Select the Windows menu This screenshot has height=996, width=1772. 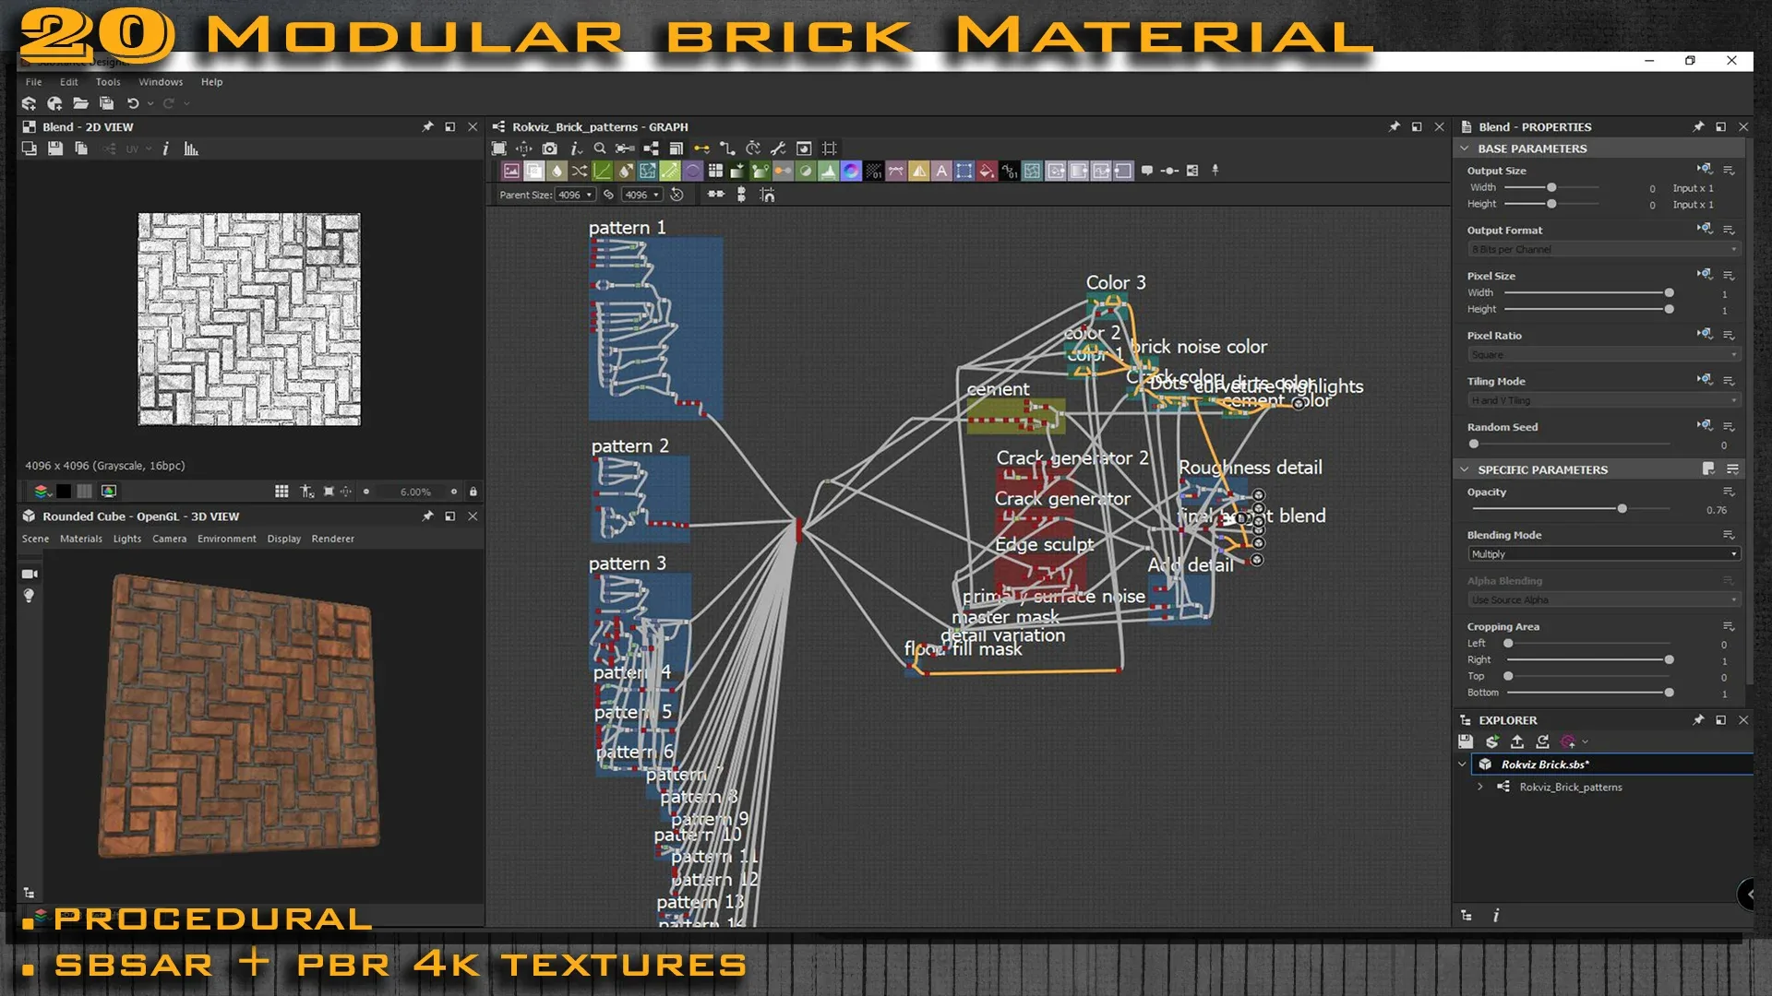point(160,80)
